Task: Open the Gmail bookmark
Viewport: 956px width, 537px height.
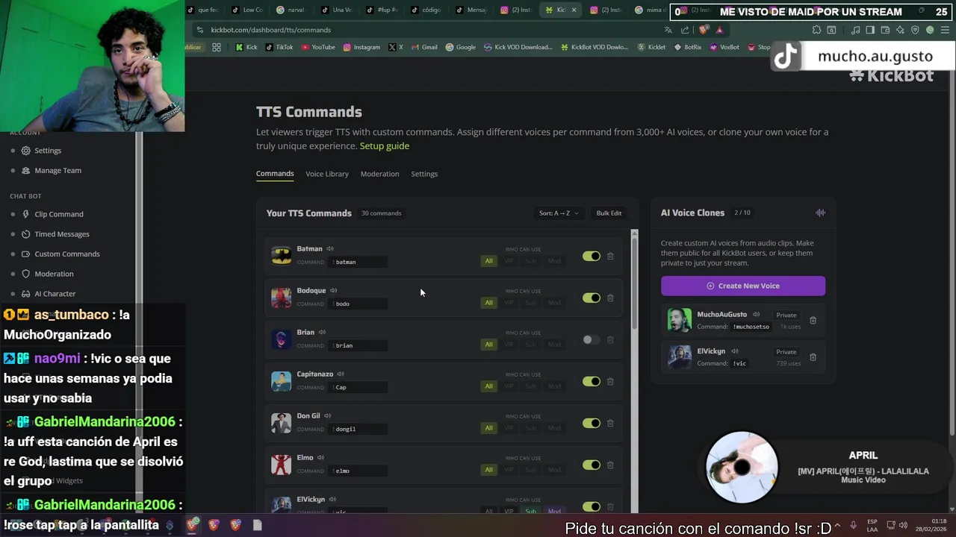Action: 424,47
